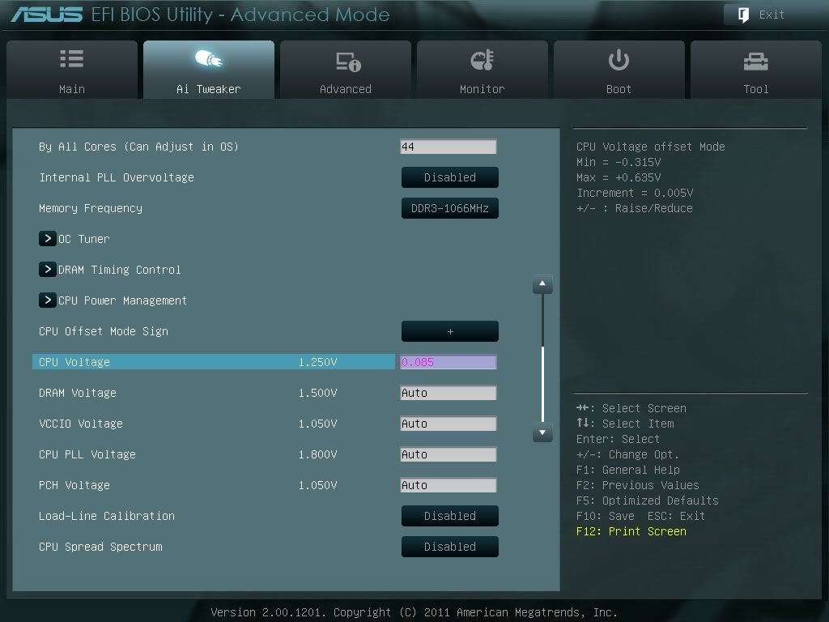Click the Monitor tab thermometer icon
Viewport: 829px width, 622px height.
(483, 60)
